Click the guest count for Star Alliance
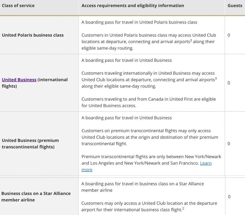Viewport: 245px width, 215px height. click(229, 197)
